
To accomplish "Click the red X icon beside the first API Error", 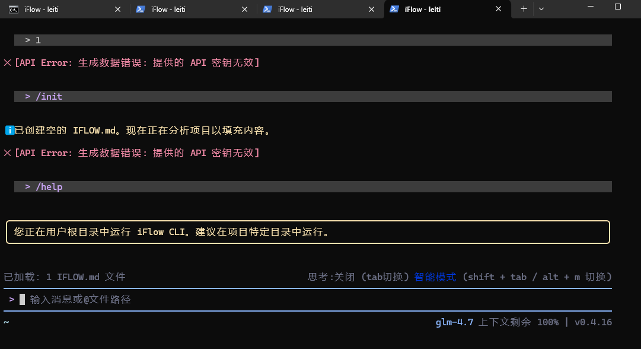I will (x=8, y=62).
